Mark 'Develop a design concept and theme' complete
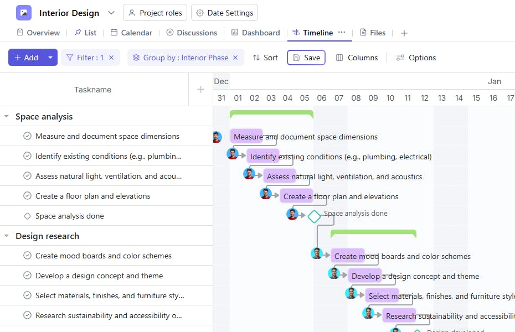This screenshot has width=515, height=332. pyautogui.click(x=27, y=276)
